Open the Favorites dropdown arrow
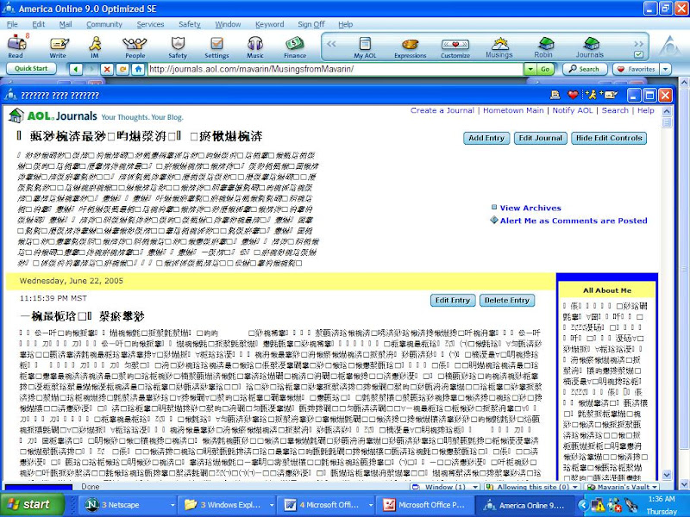This screenshot has height=517, width=690. pos(665,69)
